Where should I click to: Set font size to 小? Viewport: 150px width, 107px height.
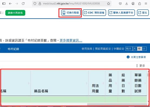point(144,49)
